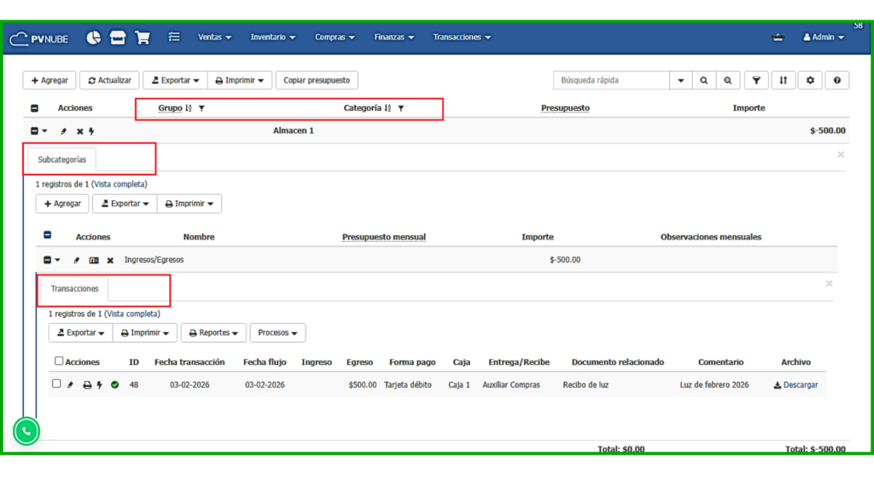This screenshot has height=491, width=874.
Task: Check the select-all box beside Acciones
Action: [x=59, y=361]
